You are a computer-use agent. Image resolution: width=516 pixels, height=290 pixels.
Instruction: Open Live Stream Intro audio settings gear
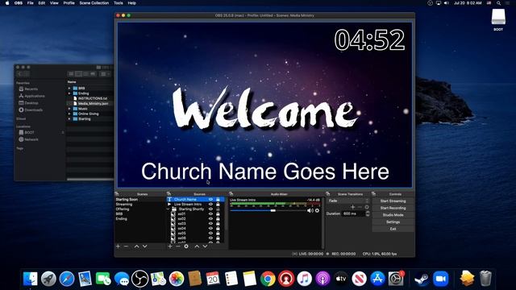317,210
